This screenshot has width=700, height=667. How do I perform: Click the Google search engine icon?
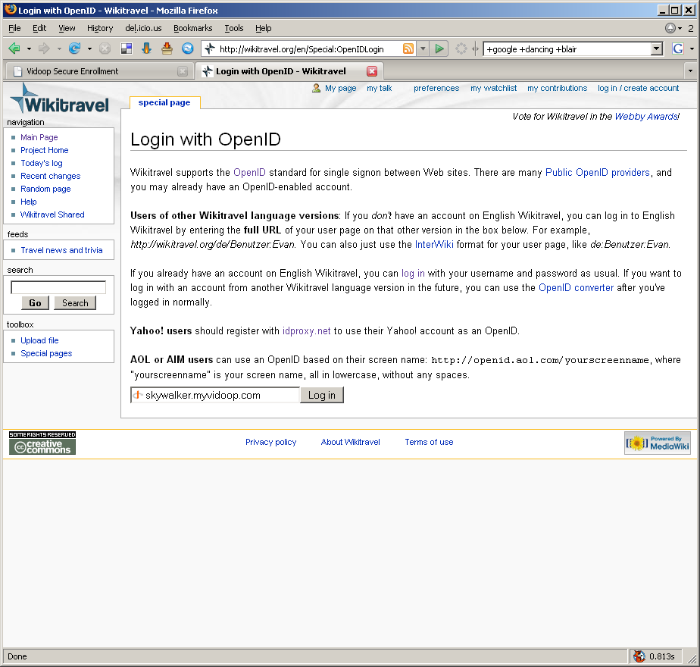pyautogui.click(x=678, y=49)
